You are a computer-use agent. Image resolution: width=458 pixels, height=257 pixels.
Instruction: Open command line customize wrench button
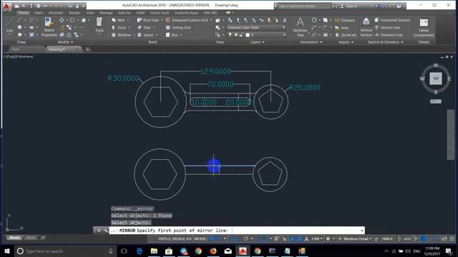[105, 230]
